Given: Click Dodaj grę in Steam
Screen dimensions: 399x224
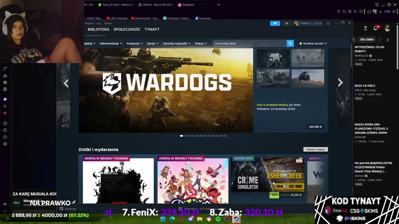Looking at the screenshot, I should click(68, 209).
